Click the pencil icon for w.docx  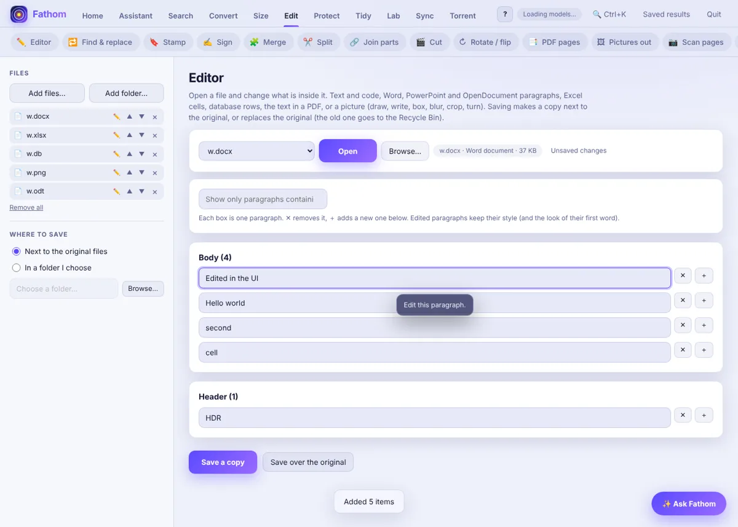(x=117, y=116)
